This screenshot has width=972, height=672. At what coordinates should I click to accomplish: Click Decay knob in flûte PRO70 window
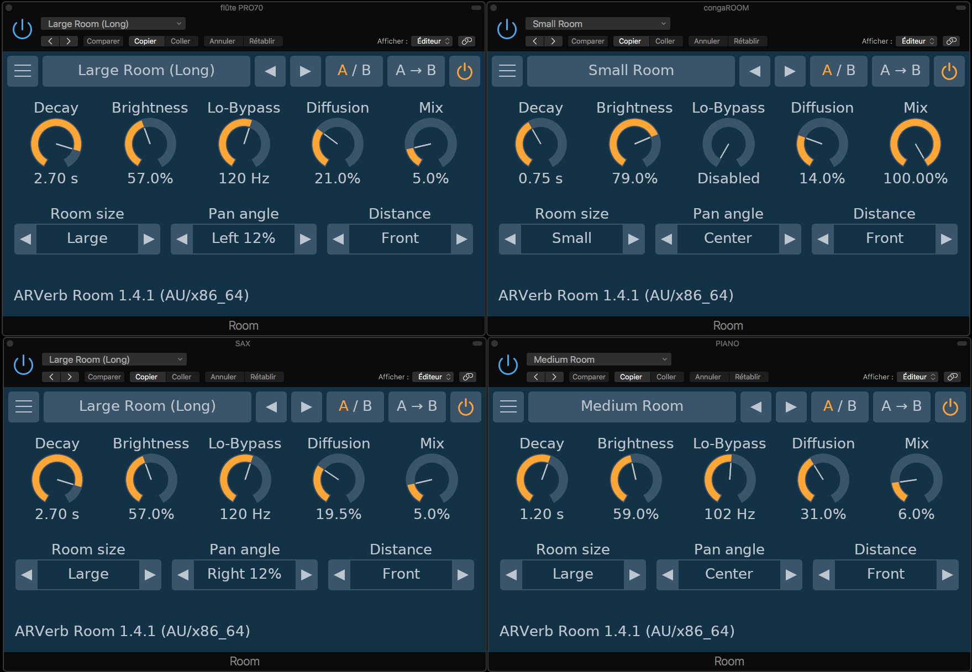pos(56,144)
